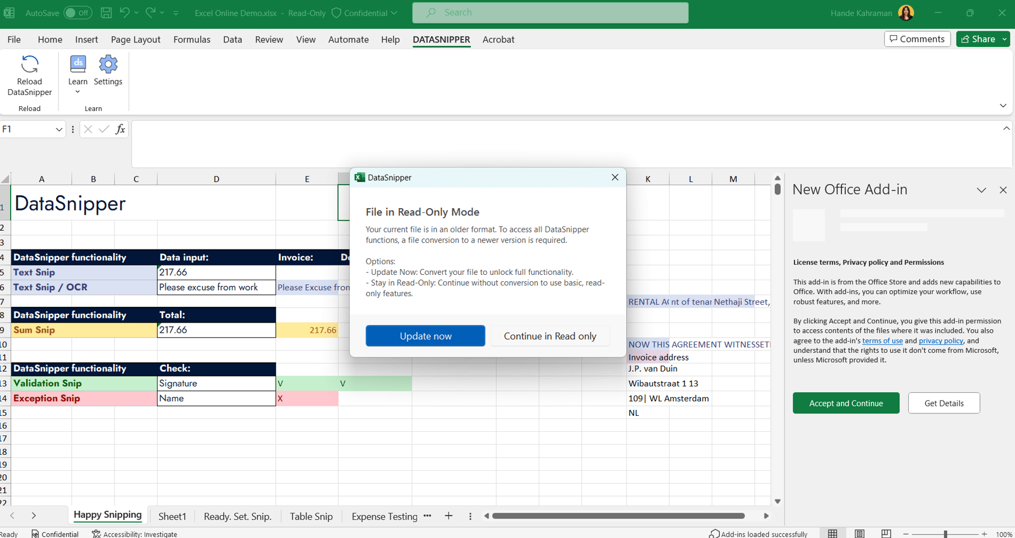This screenshot has height=538, width=1015.
Task: Click the Learn icon in the DataSnipper ribbon
Action: 77,65
